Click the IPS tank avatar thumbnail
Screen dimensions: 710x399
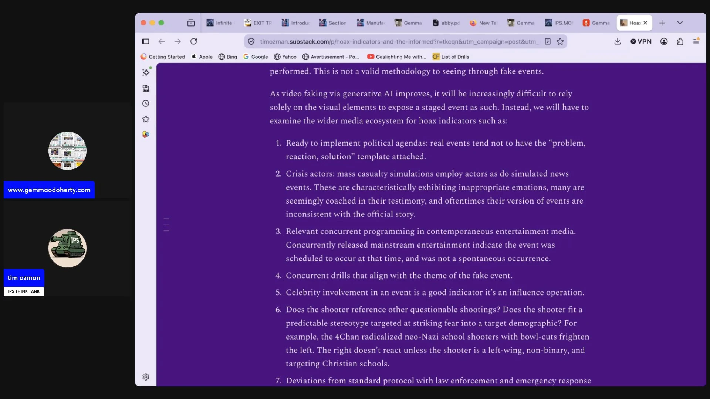point(67,248)
